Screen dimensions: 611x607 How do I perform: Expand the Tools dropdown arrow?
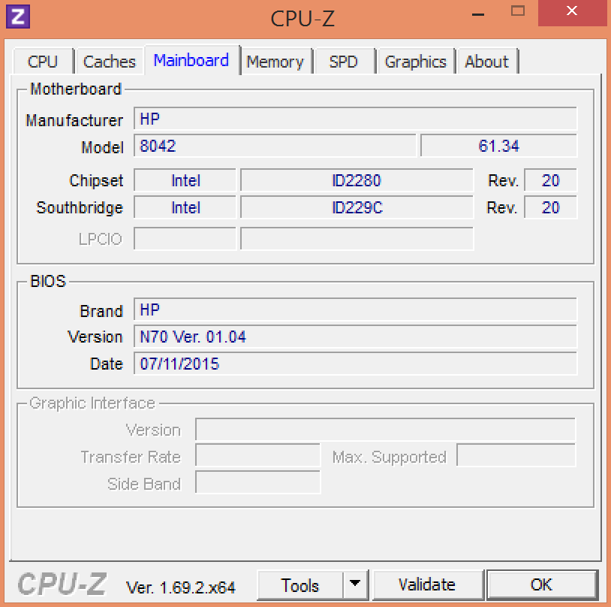[x=355, y=584]
